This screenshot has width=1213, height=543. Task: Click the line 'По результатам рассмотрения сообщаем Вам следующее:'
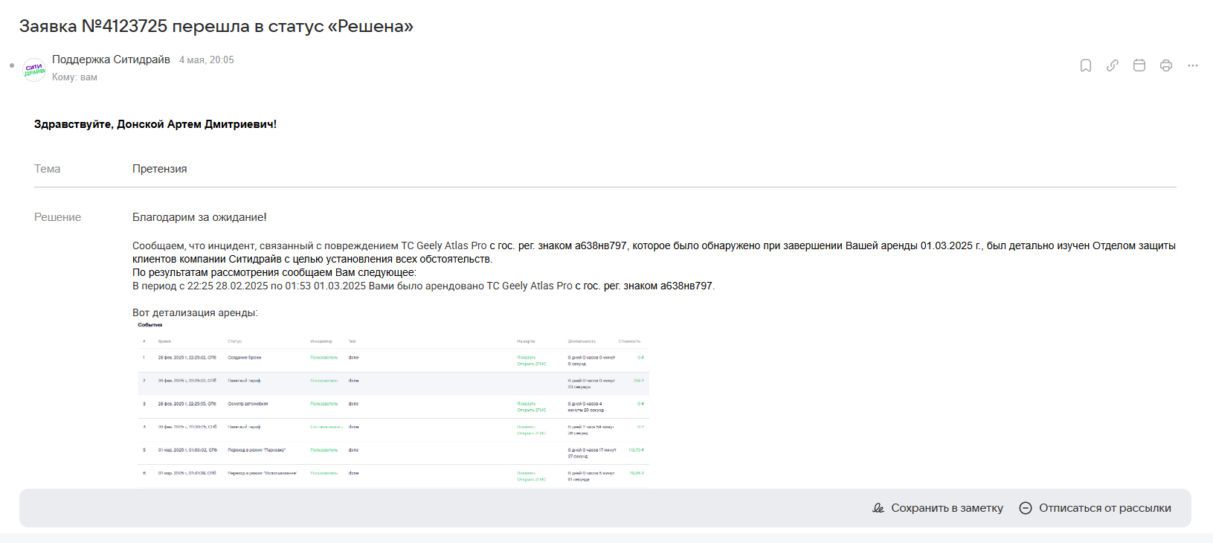274,272
